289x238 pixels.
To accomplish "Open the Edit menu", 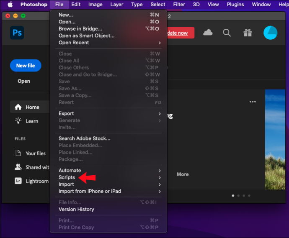I will click(x=76, y=5).
